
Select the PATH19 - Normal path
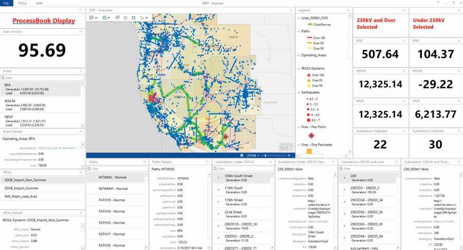click(115, 211)
